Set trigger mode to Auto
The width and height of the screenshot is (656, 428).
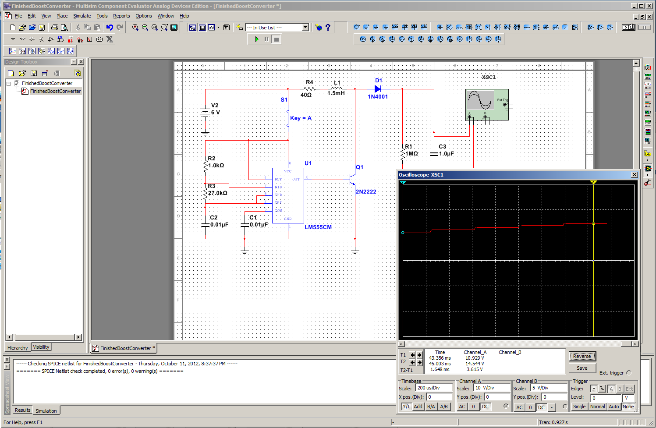[614, 407]
